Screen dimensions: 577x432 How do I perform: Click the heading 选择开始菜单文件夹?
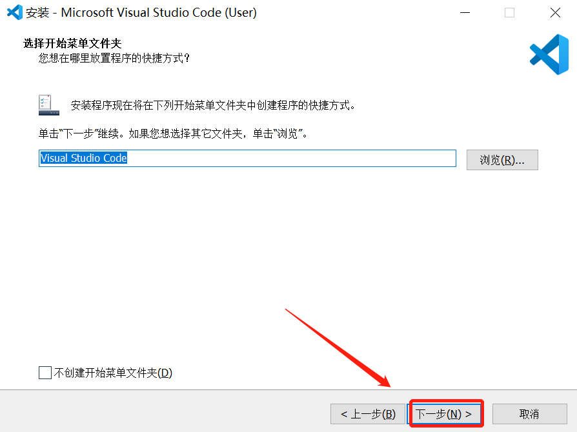(72, 43)
